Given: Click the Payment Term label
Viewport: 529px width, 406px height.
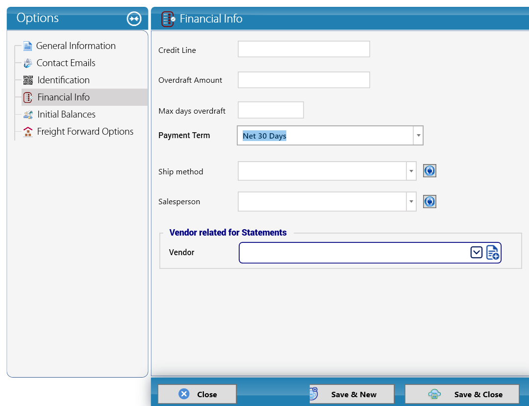Looking at the screenshot, I should tap(184, 136).
